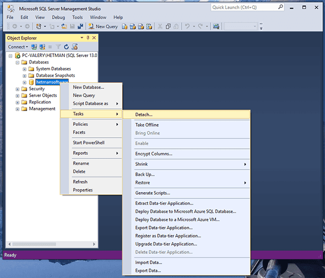
Task: Select Import Data... menu entry
Action: click(186, 263)
